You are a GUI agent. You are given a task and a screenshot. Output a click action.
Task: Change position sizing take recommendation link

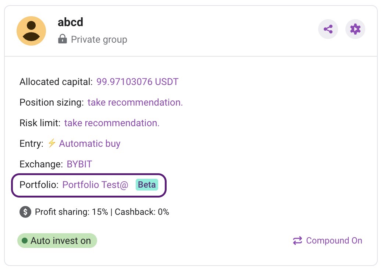[x=135, y=102]
